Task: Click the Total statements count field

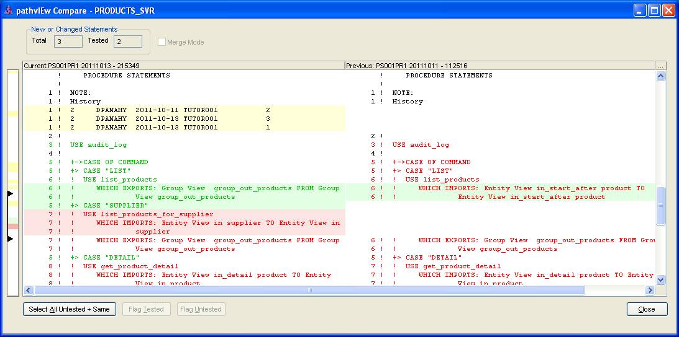Action: [x=68, y=42]
